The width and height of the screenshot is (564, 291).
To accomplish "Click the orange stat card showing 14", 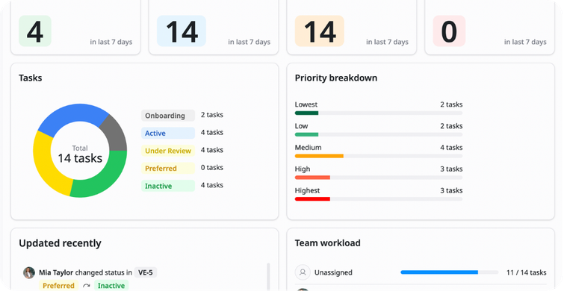I will click(320, 31).
